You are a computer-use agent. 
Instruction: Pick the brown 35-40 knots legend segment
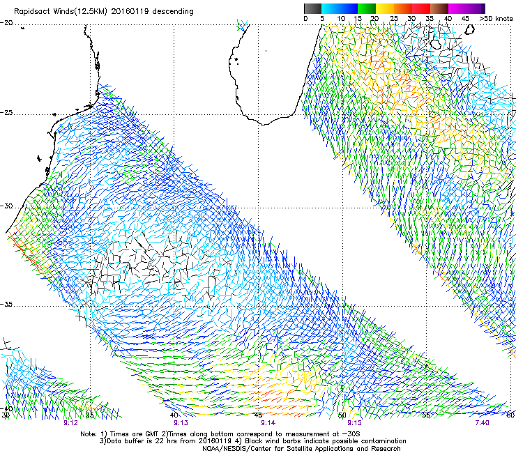pos(439,8)
